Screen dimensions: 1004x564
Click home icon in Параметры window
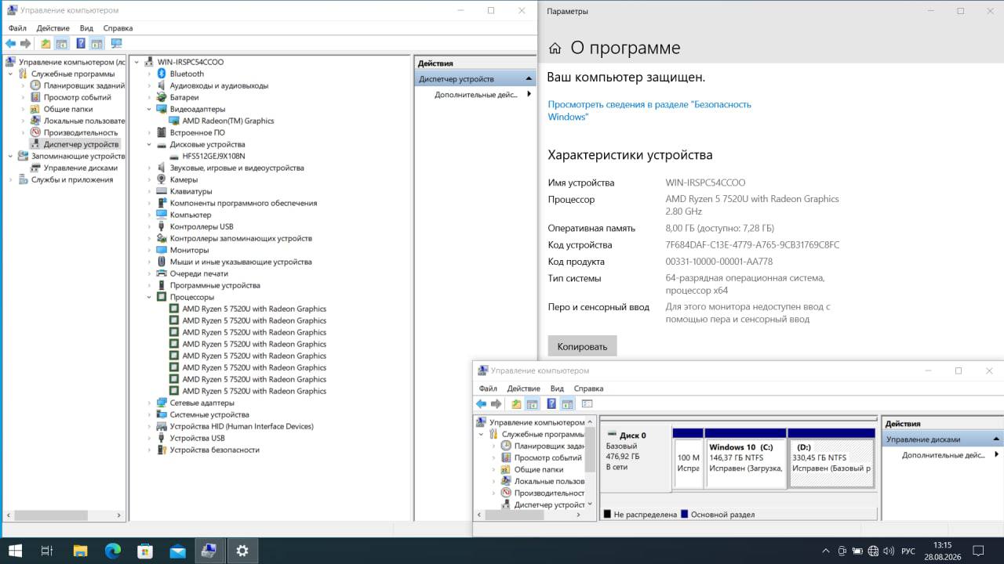coord(555,49)
